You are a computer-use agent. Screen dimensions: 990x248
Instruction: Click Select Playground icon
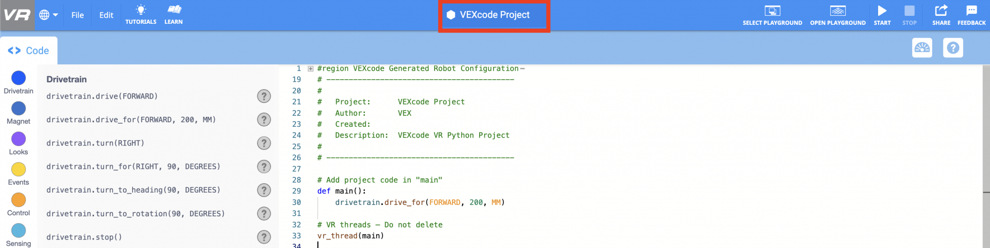point(772,15)
